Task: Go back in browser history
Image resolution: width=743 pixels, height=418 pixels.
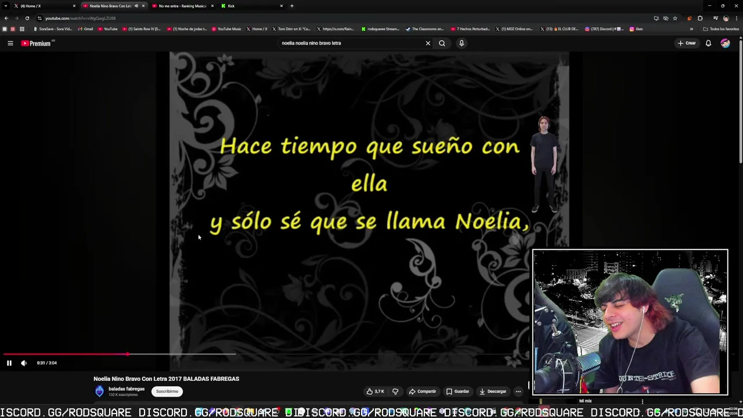Action: pyautogui.click(x=6, y=18)
